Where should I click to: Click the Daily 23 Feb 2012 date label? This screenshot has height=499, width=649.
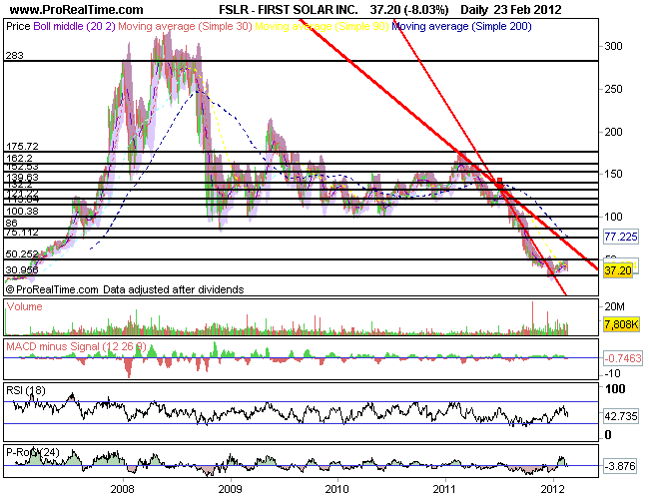pyautogui.click(x=511, y=10)
